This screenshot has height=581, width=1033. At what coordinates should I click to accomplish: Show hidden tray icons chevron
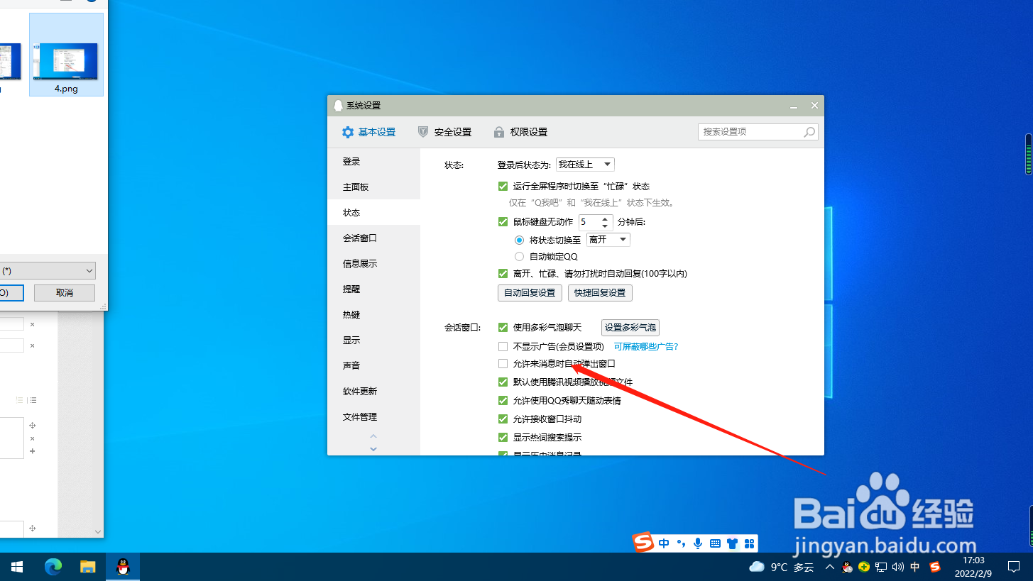tap(830, 568)
